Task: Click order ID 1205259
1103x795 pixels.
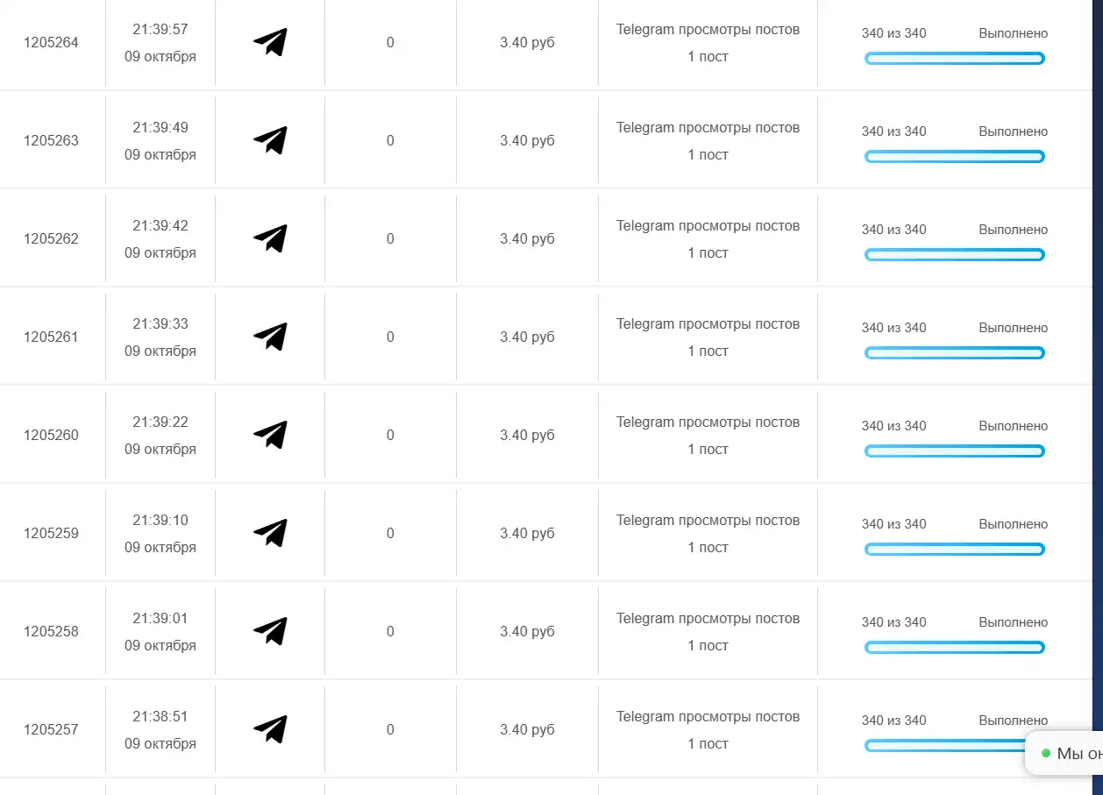Action: (51, 533)
